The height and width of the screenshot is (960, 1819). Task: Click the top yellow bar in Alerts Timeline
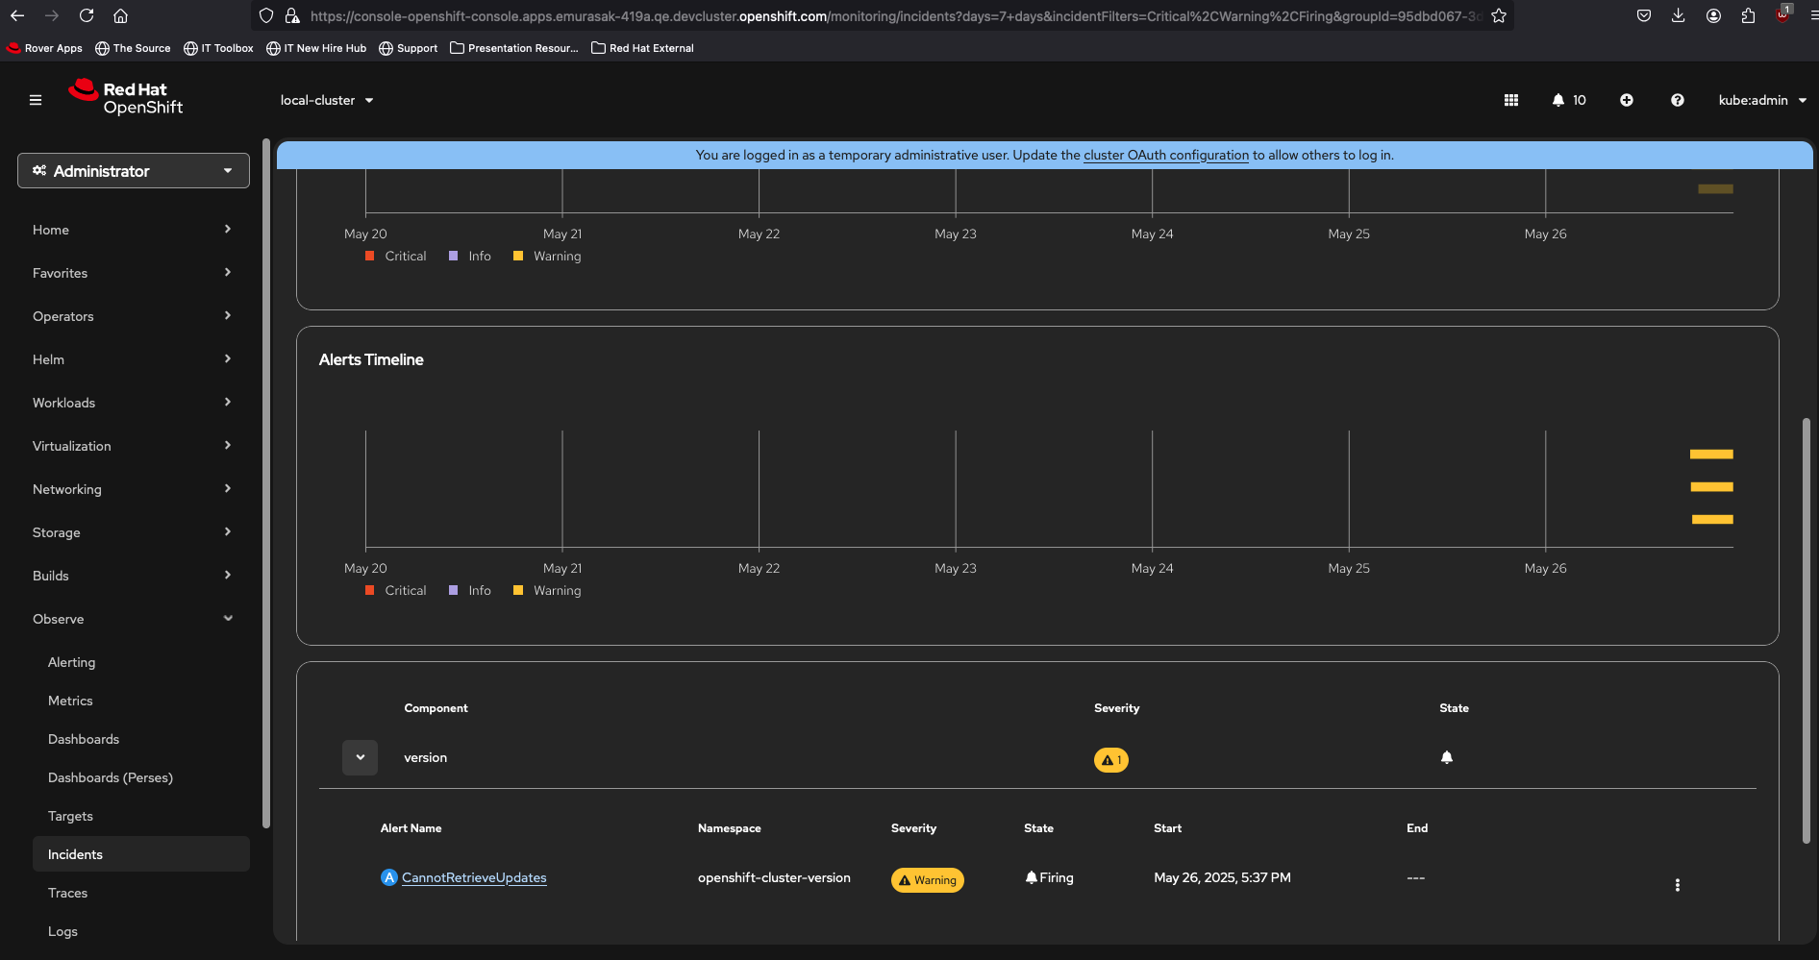coord(1711,455)
